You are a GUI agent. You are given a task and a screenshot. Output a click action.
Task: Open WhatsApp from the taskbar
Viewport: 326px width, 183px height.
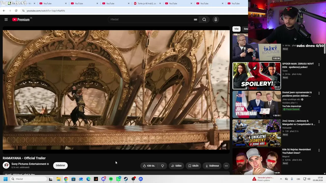click(118, 179)
